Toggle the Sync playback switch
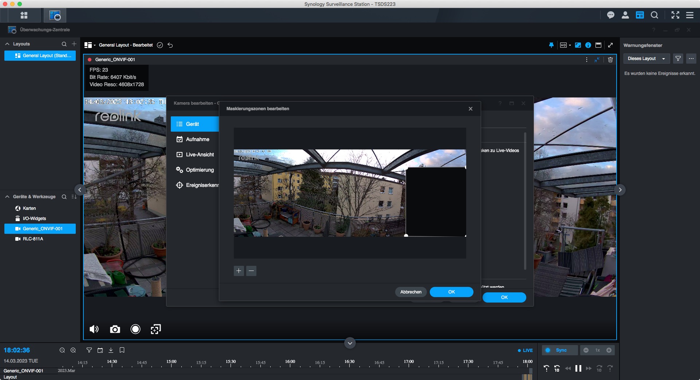Screen dimensions: 700x380 click(x=548, y=350)
